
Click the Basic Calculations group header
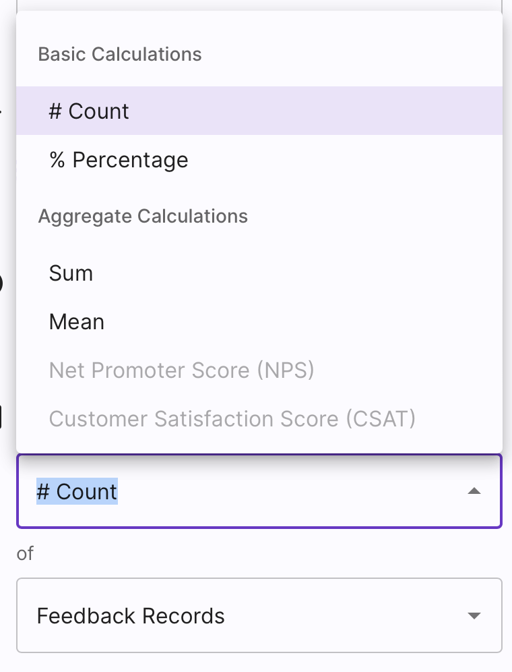(120, 55)
